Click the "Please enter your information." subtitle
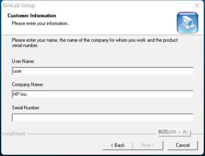Image resolution: width=205 pixels, height=156 pixels. click(x=40, y=23)
